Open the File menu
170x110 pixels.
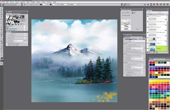click(x=4, y=2)
